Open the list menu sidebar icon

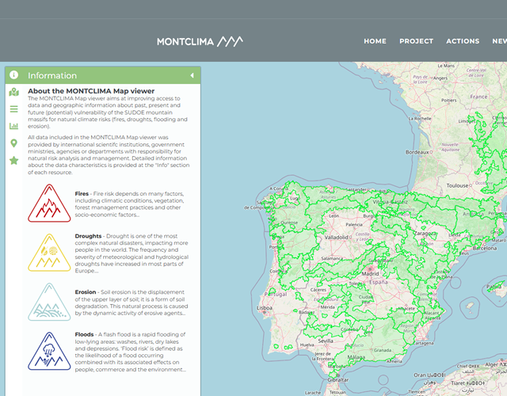[x=14, y=109]
